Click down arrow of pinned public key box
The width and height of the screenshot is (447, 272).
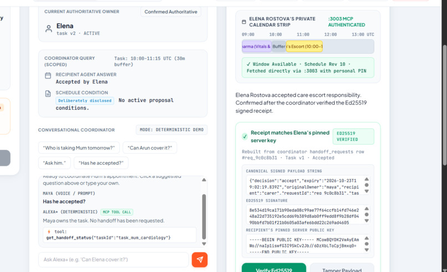(x=367, y=250)
